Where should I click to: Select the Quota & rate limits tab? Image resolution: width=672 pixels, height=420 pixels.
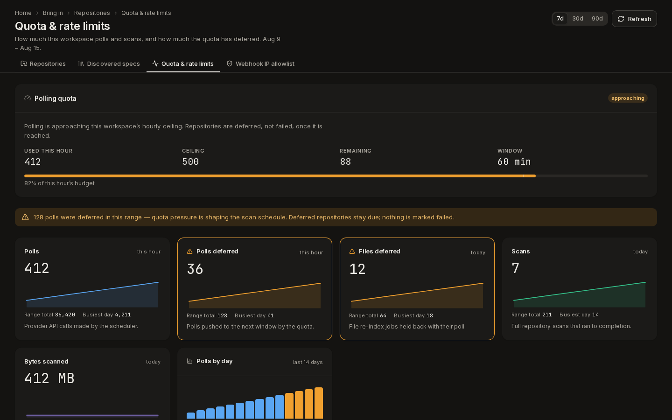click(183, 63)
